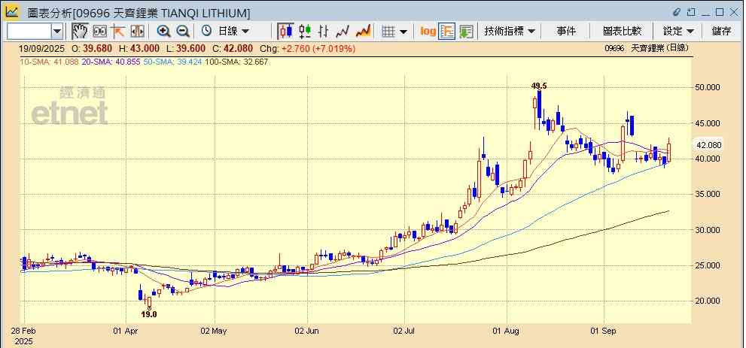Open the 技術指標 dropdown menu
Viewport: 746px width, 348px height.
509,32
